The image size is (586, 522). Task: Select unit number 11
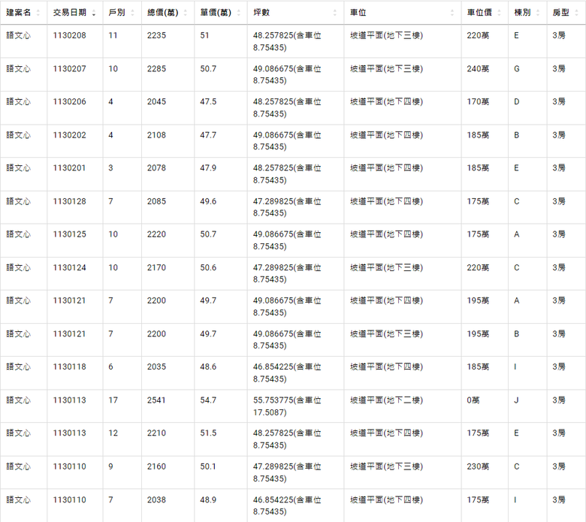click(x=113, y=35)
